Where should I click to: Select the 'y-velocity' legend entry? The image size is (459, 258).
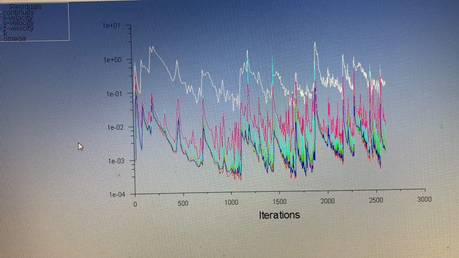click(x=18, y=23)
